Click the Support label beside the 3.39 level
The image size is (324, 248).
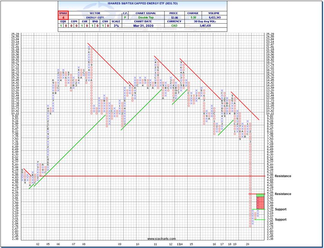click(x=281, y=210)
